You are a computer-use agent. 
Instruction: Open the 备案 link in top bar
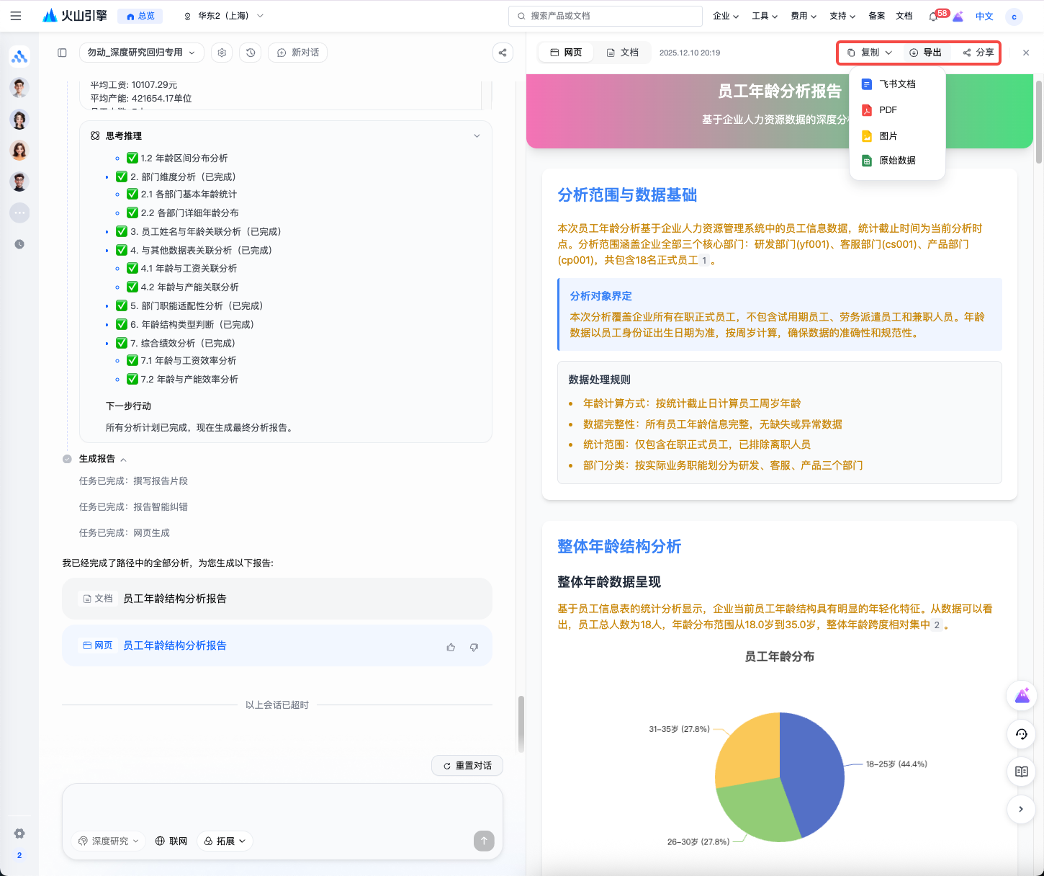[876, 16]
